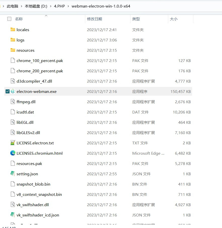222x228 pixels.
Task: Click the locales folder icon
Action: tap(13, 30)
